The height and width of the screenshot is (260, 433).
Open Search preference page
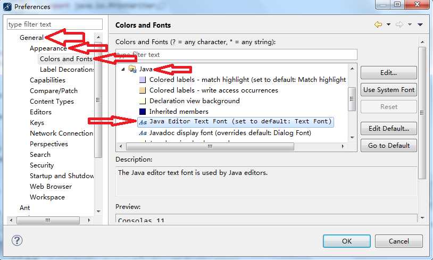40,155
